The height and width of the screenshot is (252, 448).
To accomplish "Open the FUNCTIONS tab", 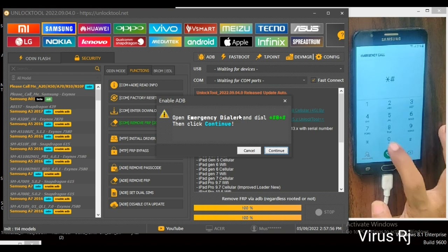I will (x=139, y=71).
